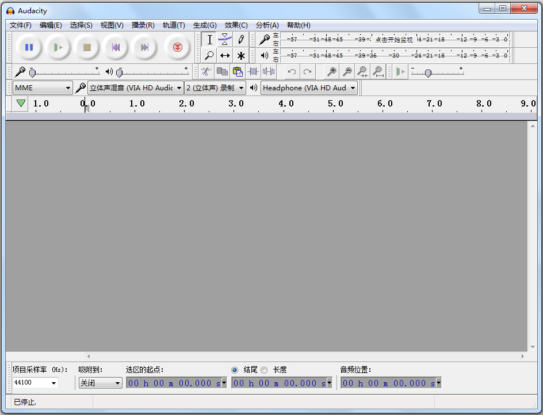Select the Multi-tool asterisk icon
543x415 pixels.
coord(240,55)
